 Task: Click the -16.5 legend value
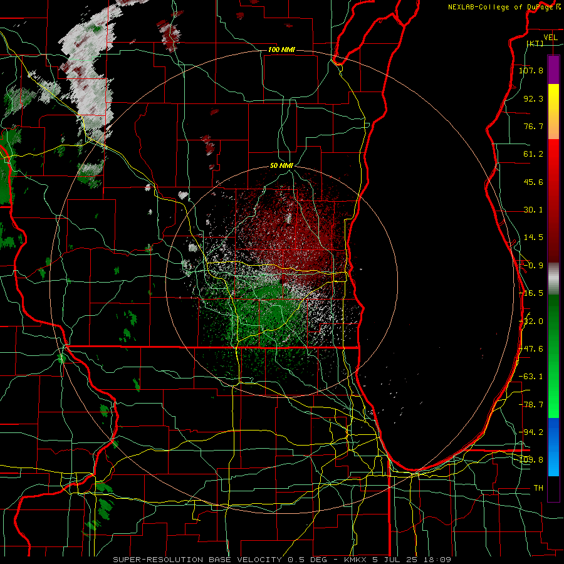point(531,293)
